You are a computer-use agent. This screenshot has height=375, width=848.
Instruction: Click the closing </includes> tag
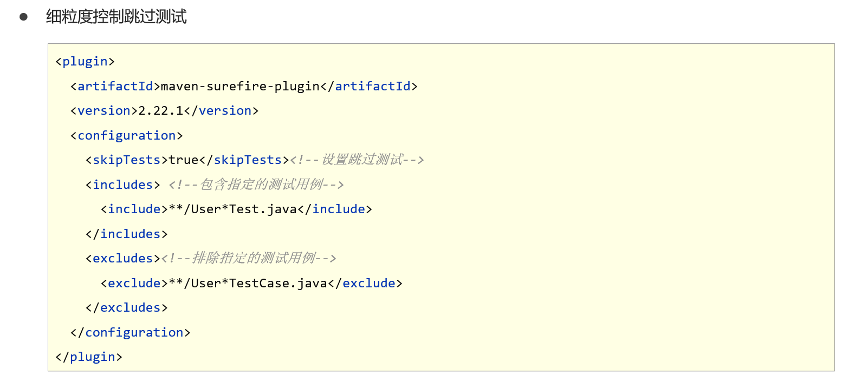tap(127, 234)
